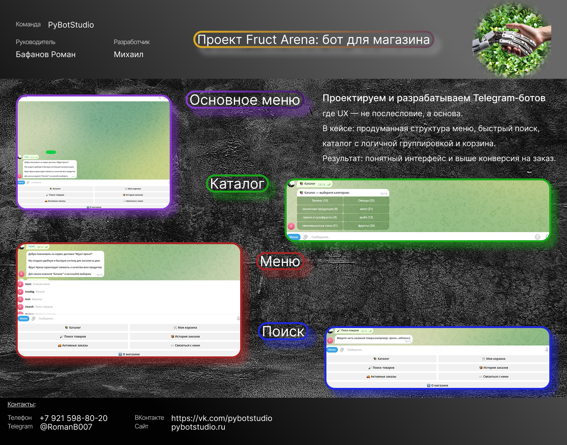
Task: Click the message input field in the catalog chat
Action: (417, 237)
